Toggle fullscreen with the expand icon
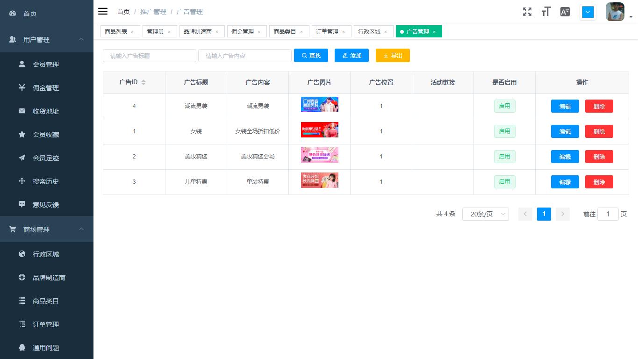Screen dimensions: 638x359 [527, 12]
